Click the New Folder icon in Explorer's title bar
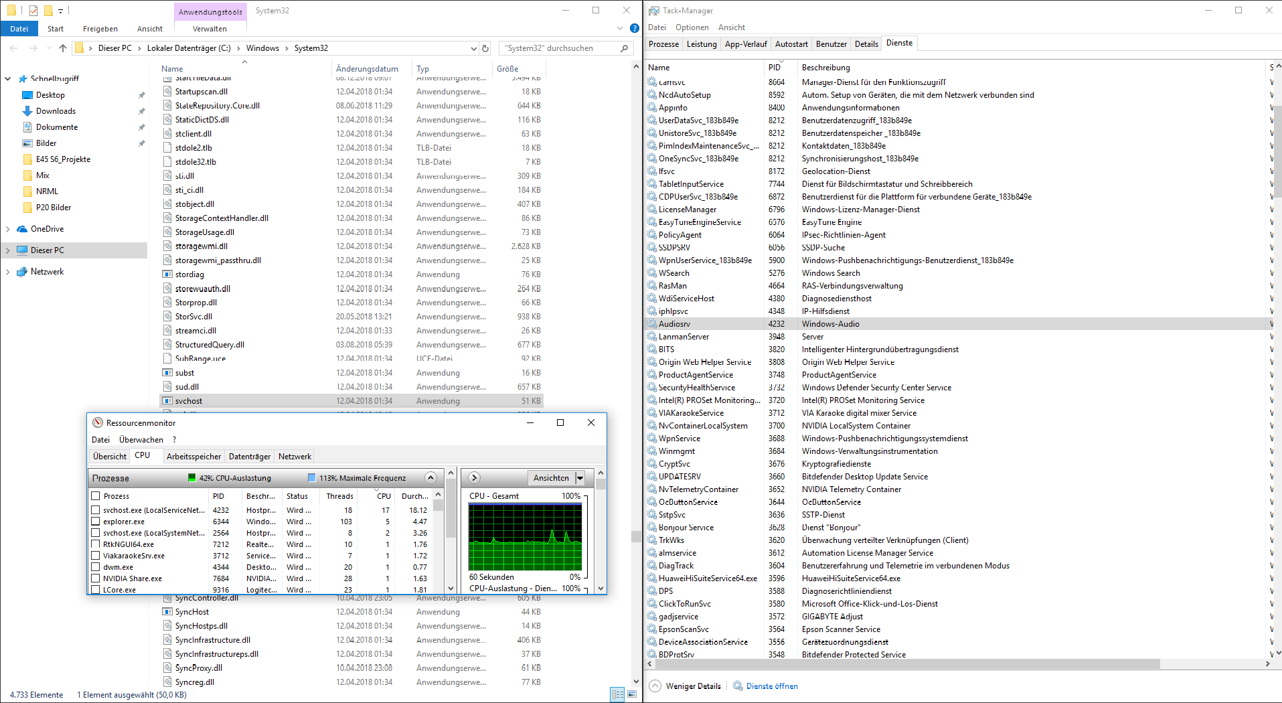Viewport: 1282px width, 703px height. 48,11
